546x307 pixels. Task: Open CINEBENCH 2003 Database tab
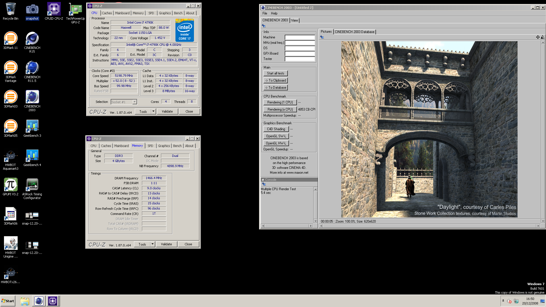pos(355,32)
